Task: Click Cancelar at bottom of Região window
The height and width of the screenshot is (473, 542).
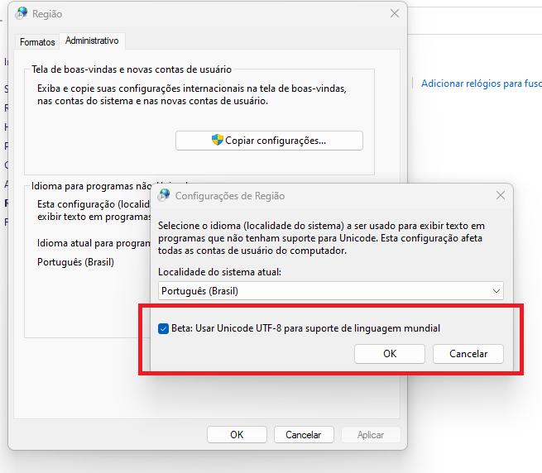Action: pos(304,435)
